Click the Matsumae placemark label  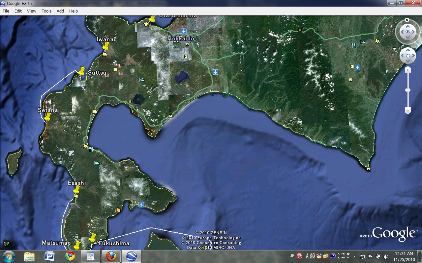pyautogui.click(x=56, y=243)
